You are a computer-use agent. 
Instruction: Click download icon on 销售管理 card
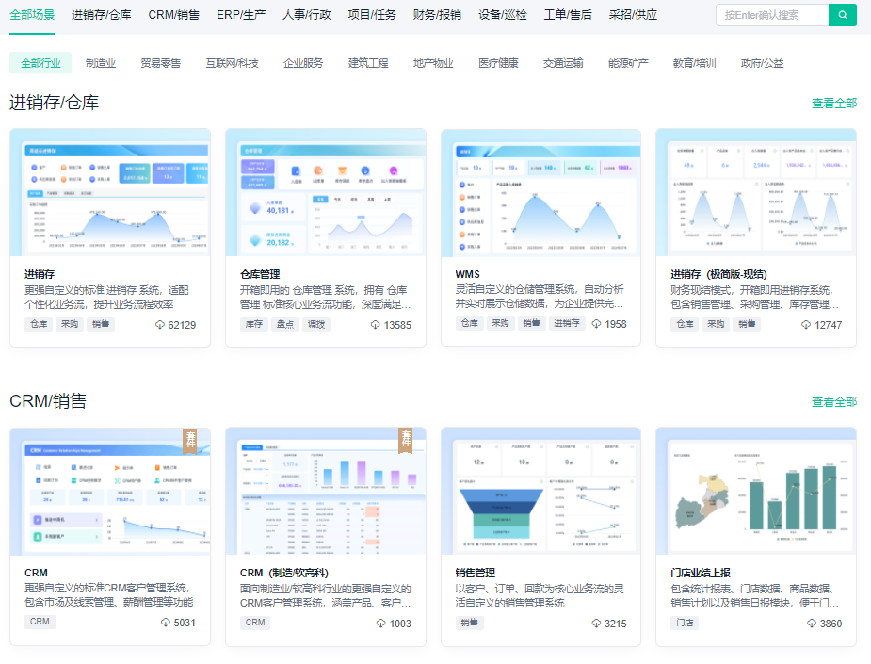point(597,624)
